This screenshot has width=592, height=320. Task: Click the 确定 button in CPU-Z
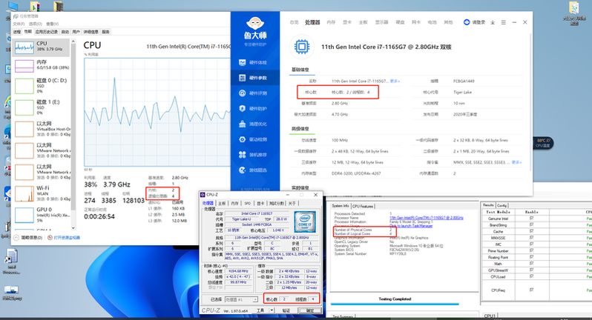click(310, 310)
